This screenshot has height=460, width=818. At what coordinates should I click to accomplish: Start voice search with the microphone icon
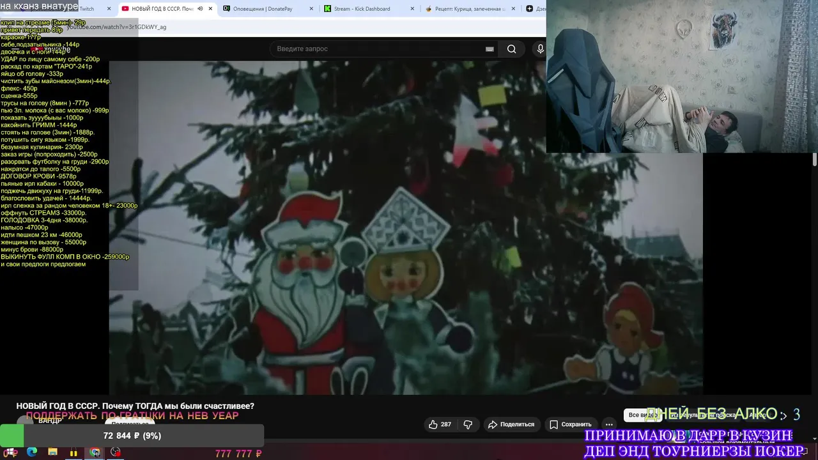pyautogui.click(x=540, y=49)
